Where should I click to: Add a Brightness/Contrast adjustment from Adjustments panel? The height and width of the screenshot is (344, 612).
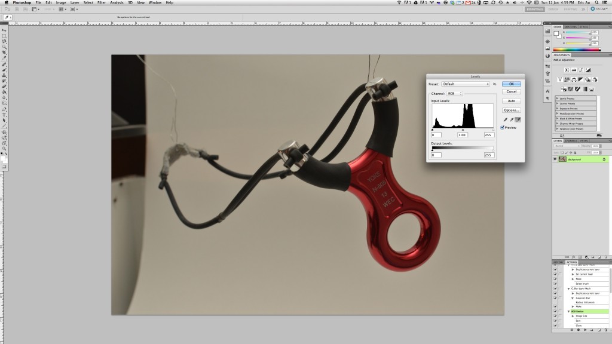(566, 70)
